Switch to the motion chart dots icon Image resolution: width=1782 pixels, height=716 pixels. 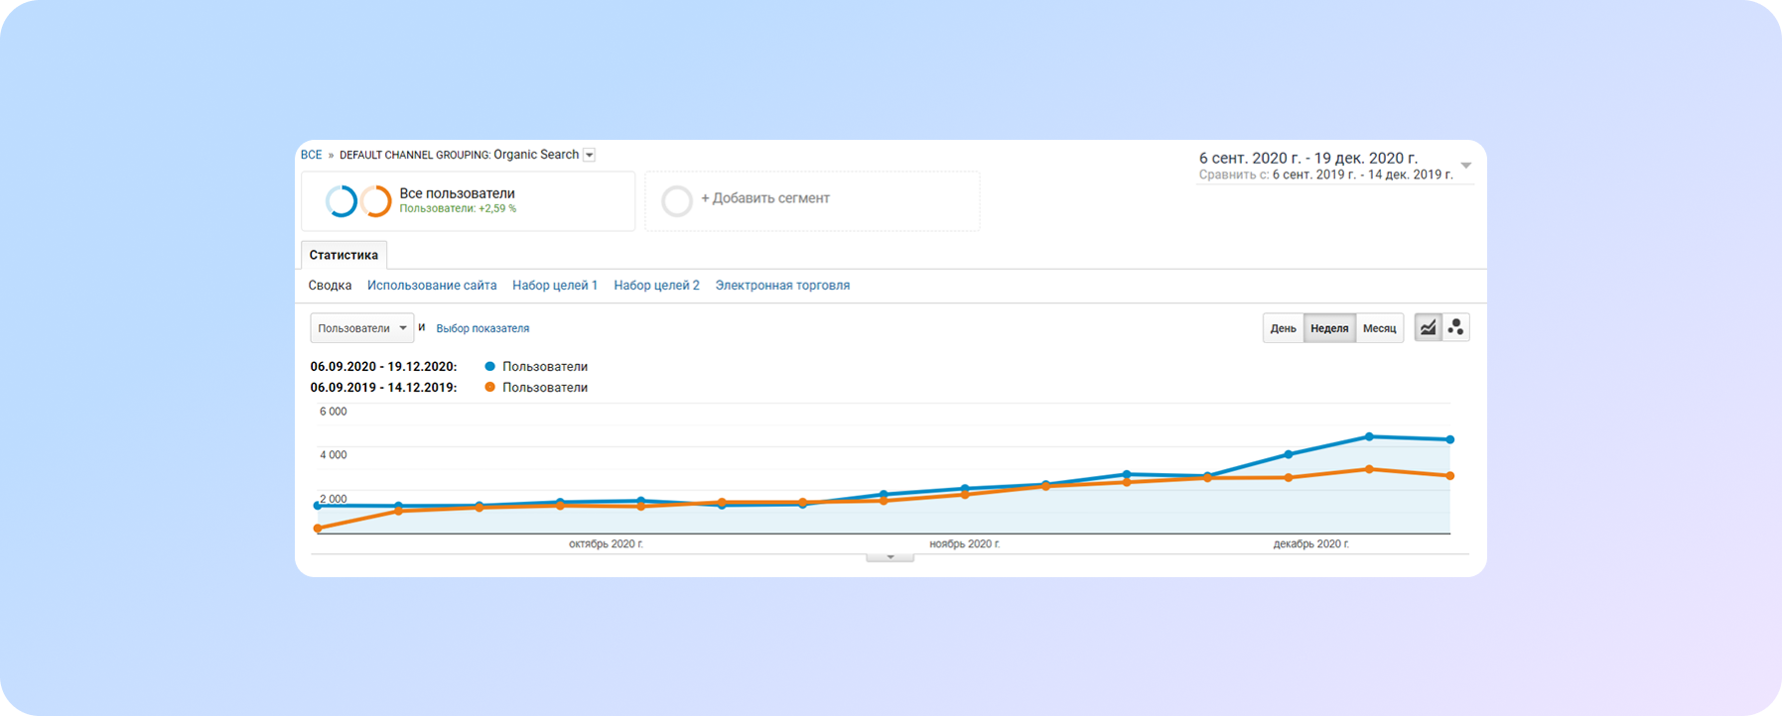(1455, 327)
